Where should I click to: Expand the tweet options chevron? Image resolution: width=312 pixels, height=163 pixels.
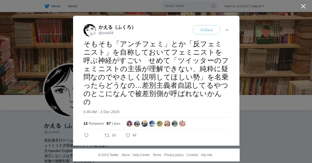click(227, 30)
